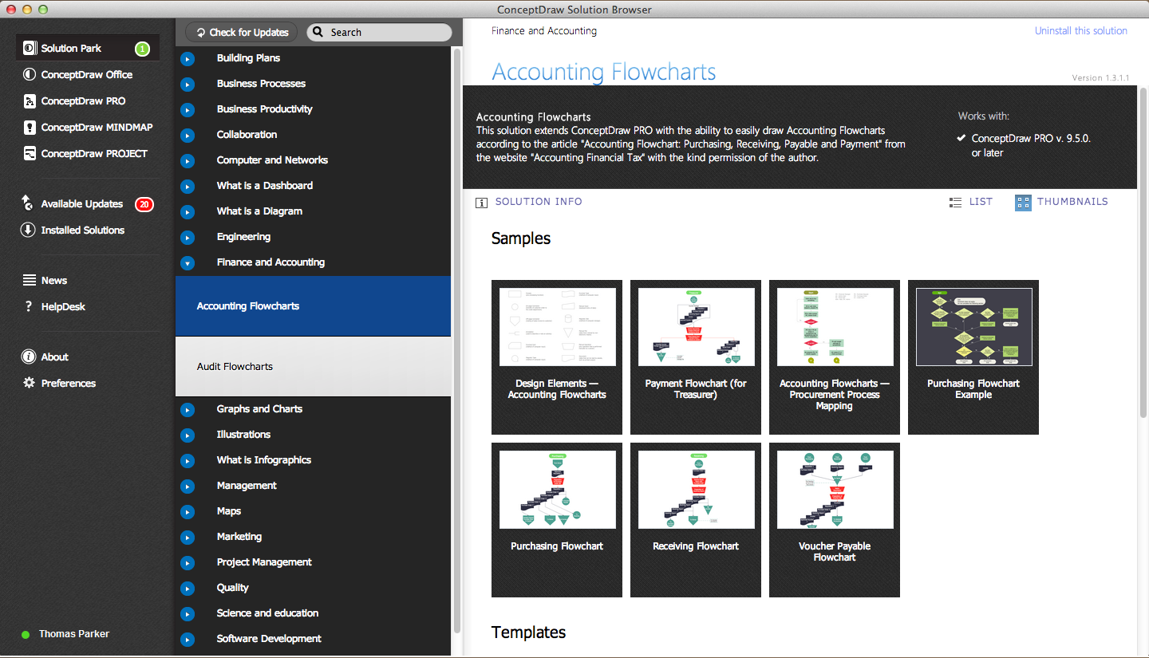
Task: Open Science and education category label
Action: pos(267,613)
